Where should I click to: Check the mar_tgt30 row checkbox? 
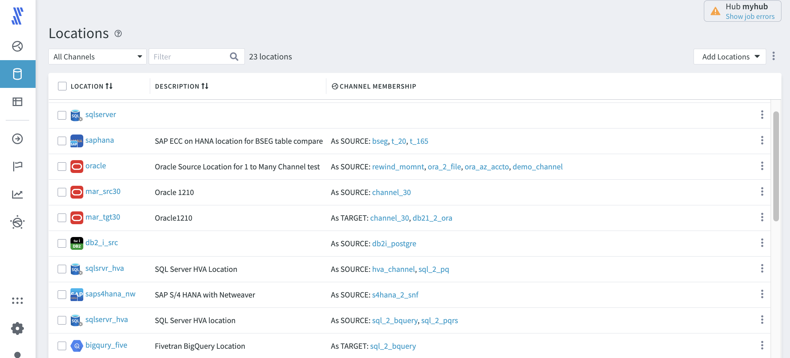click(62, 218)
